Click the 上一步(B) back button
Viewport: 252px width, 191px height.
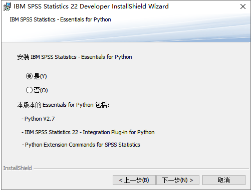pyautogui.click(x=134, y=180)
